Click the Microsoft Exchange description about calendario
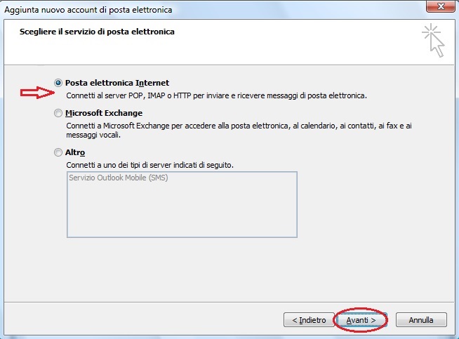Viewport: 459px width, 339px height. [239, 125]
